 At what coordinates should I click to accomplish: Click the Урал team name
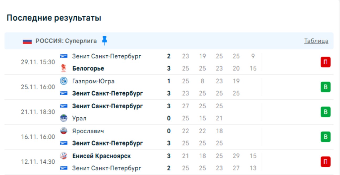[79, 118]
